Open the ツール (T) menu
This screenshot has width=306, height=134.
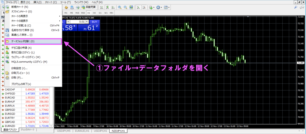click(65, 2)
